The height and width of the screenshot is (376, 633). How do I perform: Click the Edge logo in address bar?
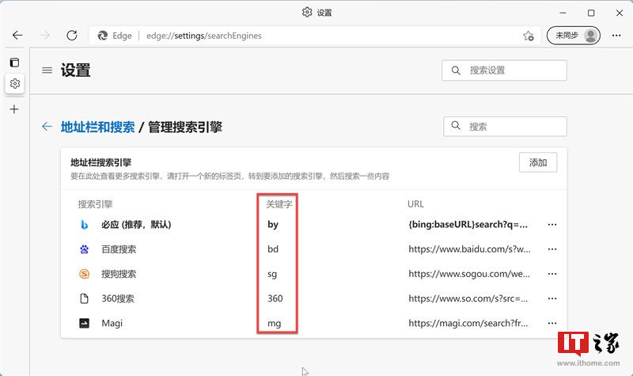(103, 36)
